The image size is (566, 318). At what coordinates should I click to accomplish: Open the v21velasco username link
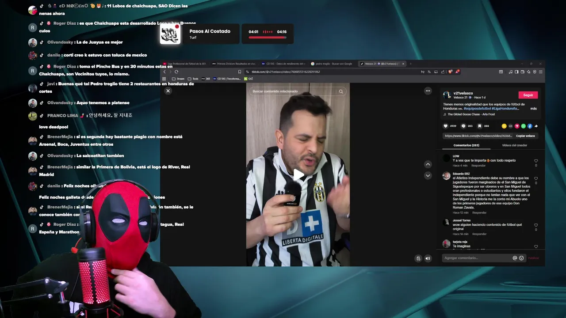click(463, 93)
